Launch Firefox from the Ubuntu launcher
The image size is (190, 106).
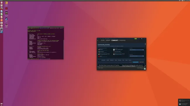[1, 8]
